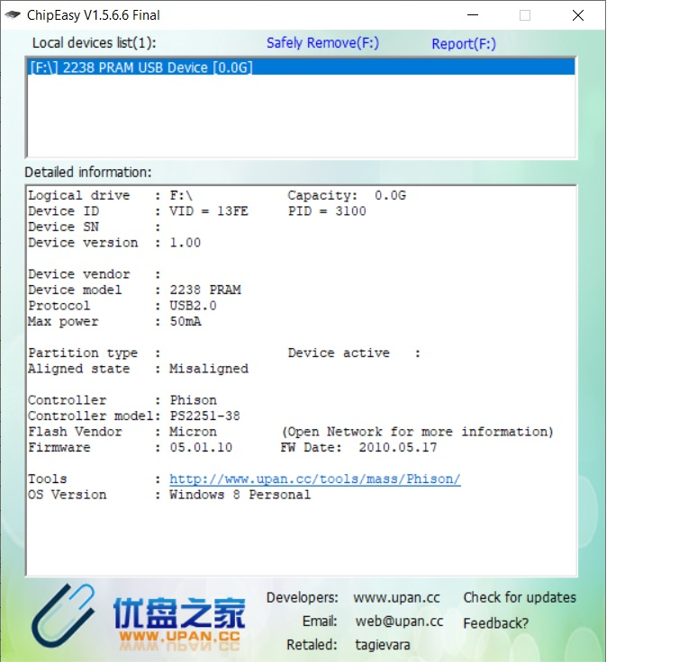Select the 2238 PRAM USB Device list entry
Image resolution: width=679 pixels, height=662 pixels.
[301, 67]
